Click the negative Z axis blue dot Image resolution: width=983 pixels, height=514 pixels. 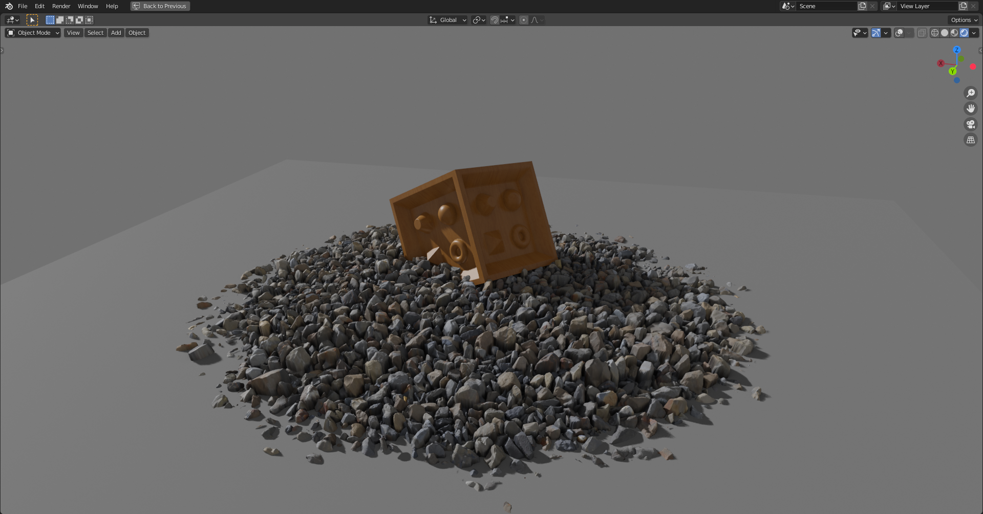[x=956, y=80]
